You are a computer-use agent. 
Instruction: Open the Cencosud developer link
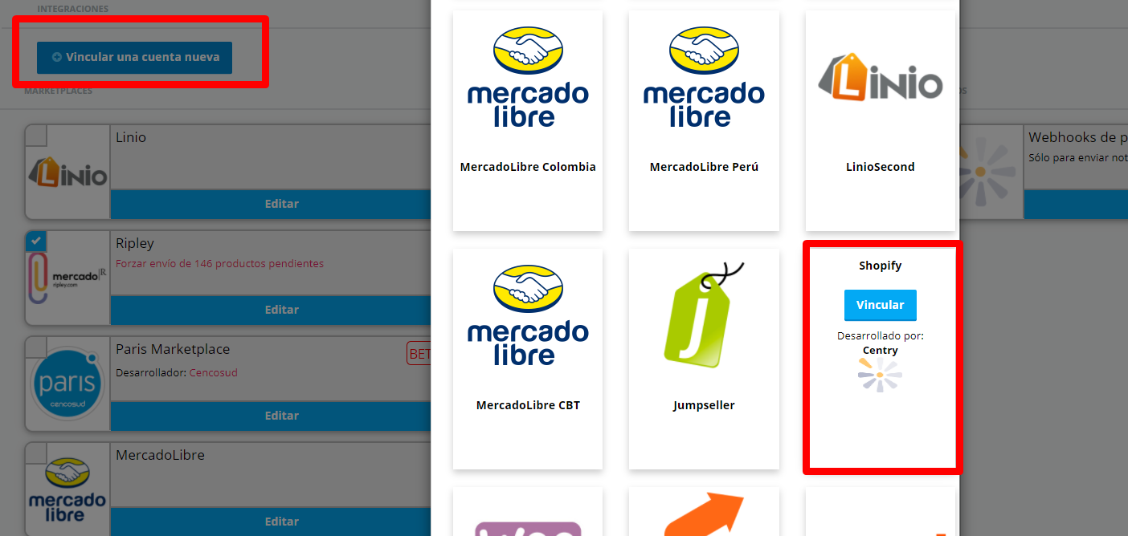pos(213,373)
